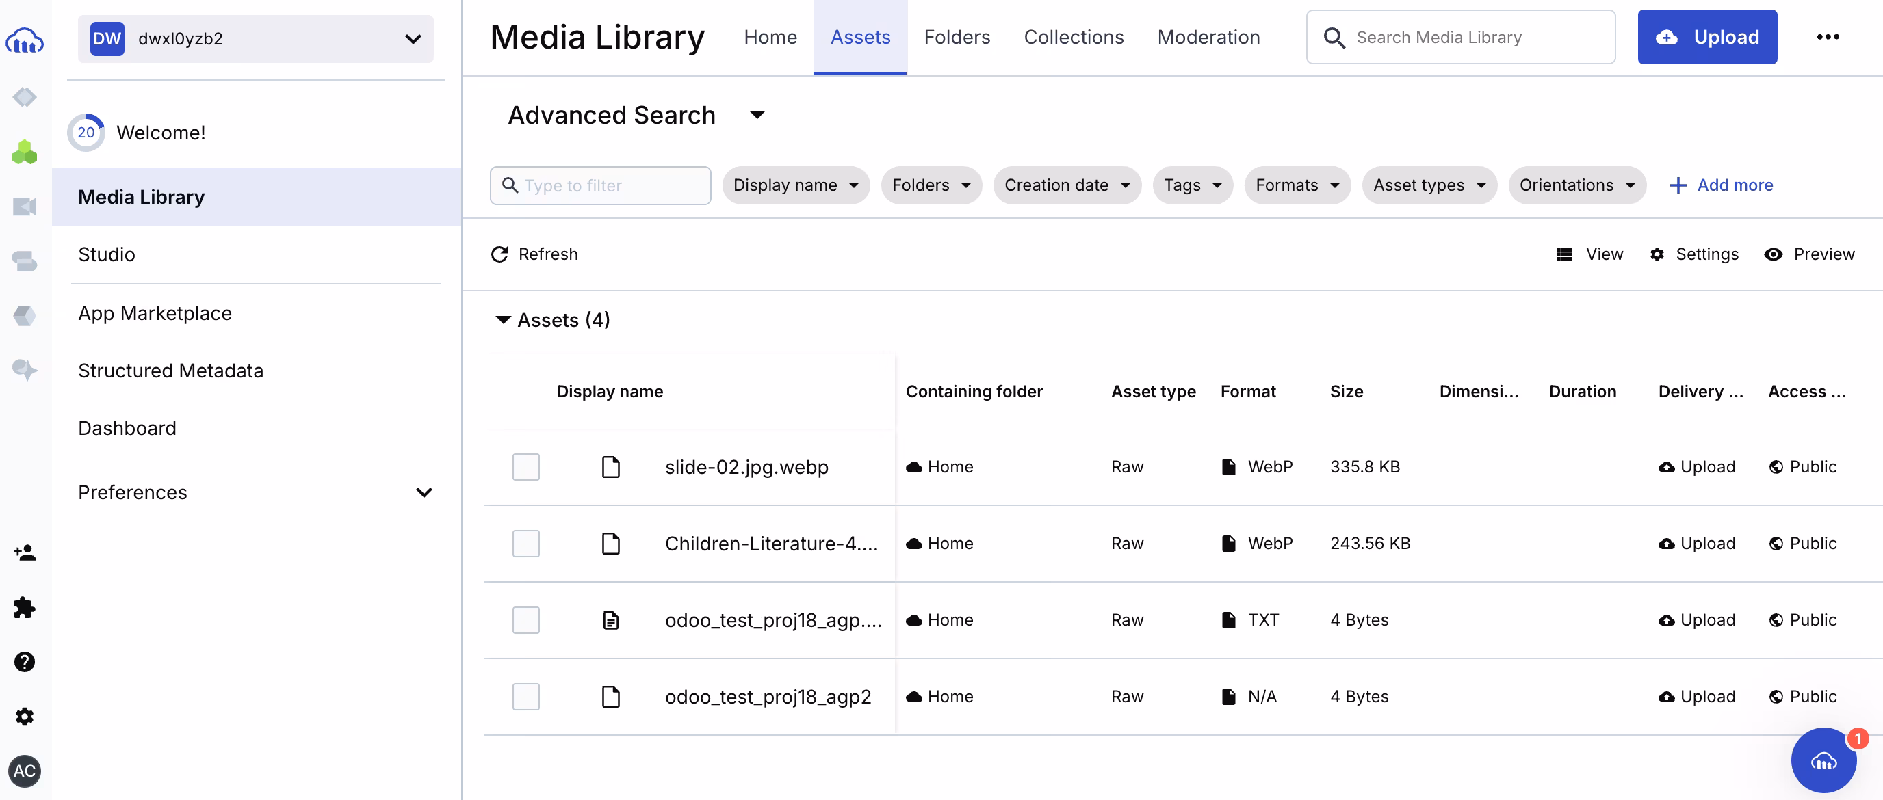Switch to the Moderation tab
This screenshot has width=1883, height=800.
[1208, 37]
